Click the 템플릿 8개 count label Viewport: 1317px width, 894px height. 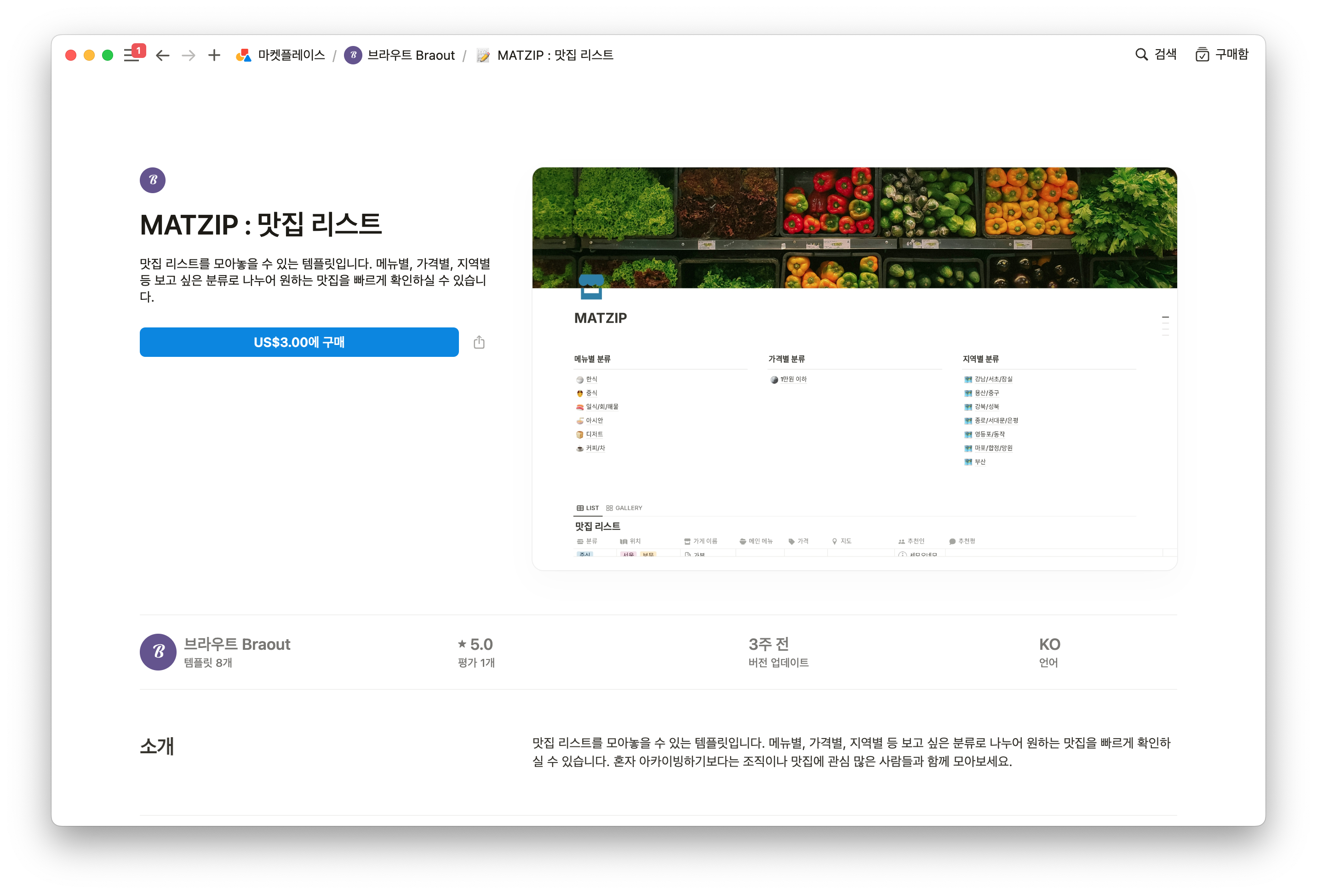208,662
